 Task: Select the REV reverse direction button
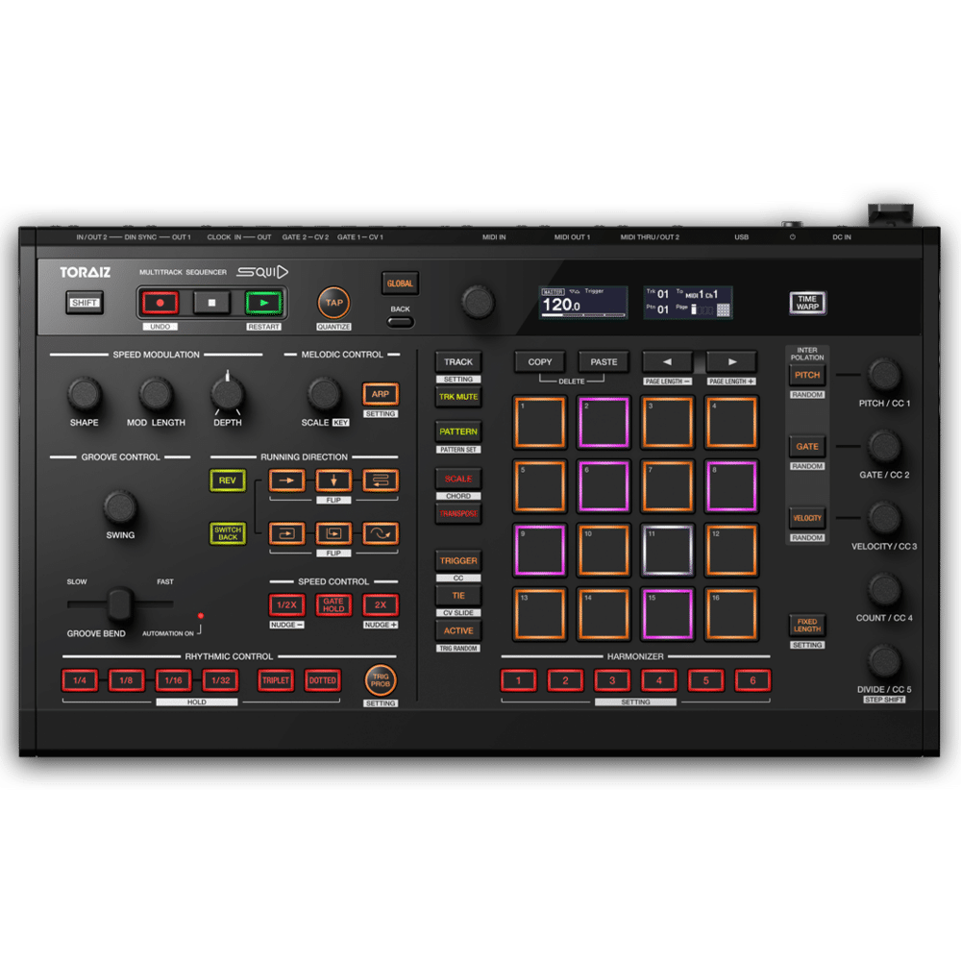click(x=228, y=480)
